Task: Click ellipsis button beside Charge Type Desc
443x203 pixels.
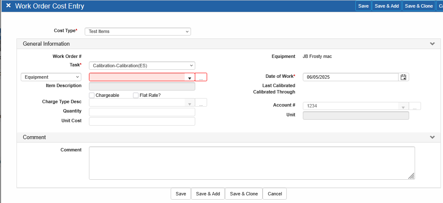Action: [x=201, y=103]
